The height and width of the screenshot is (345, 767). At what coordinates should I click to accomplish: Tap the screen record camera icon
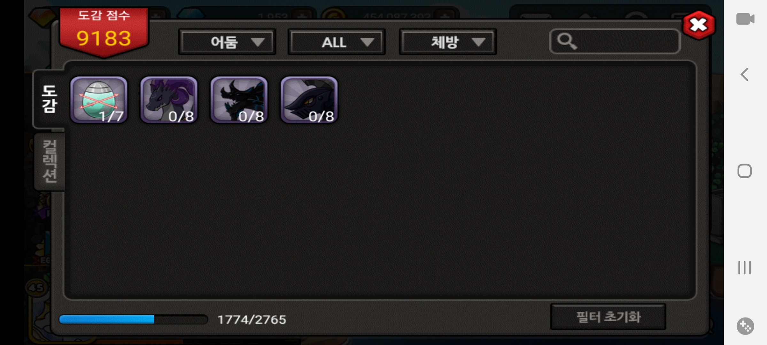pyautogui.click(x=745, y=19)
